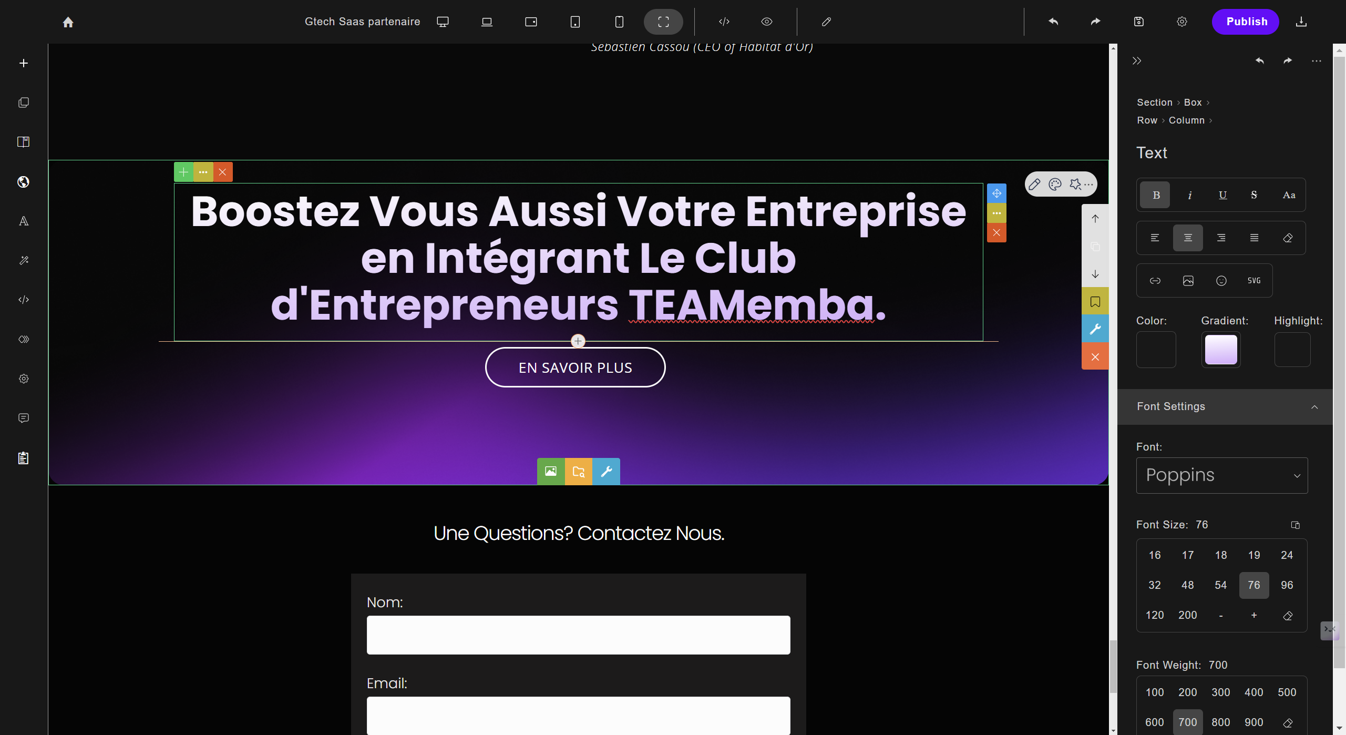Screen dimensions: 1346x735
Task: Collapse the right properties panel
Action: (x=1137, y=61)
